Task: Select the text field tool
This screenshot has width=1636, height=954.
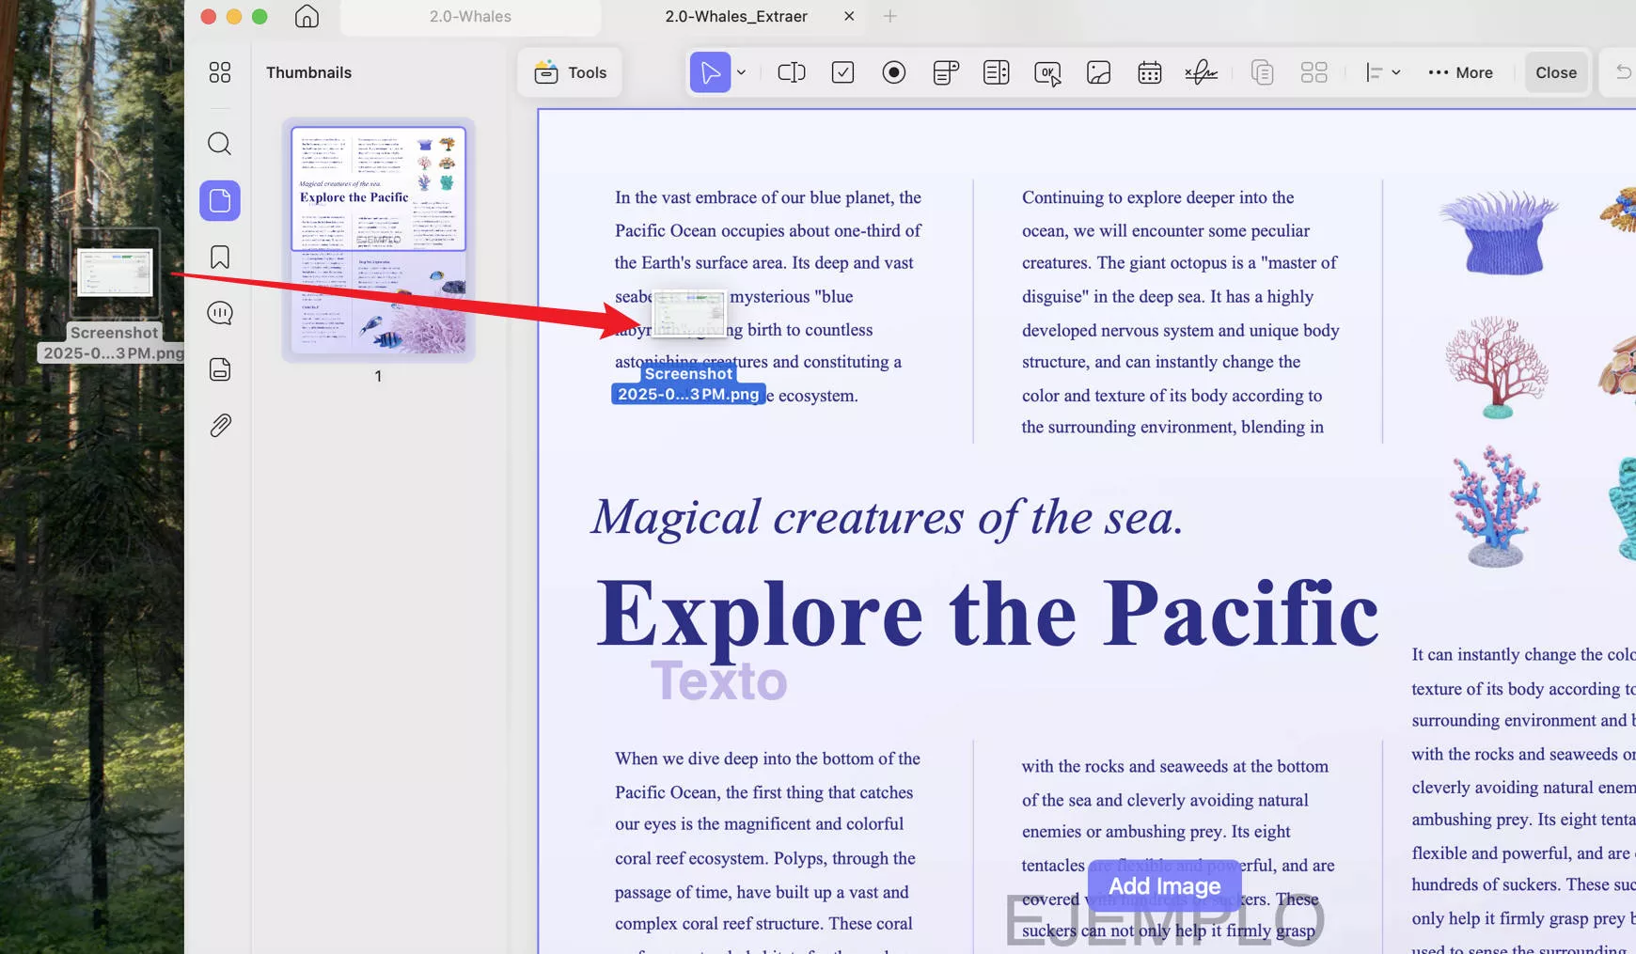Action: [792, 72]
